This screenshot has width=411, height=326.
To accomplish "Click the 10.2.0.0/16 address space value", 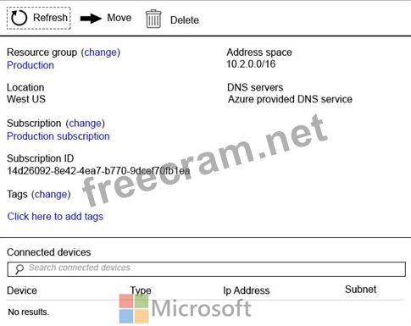I will pos(251,64).
